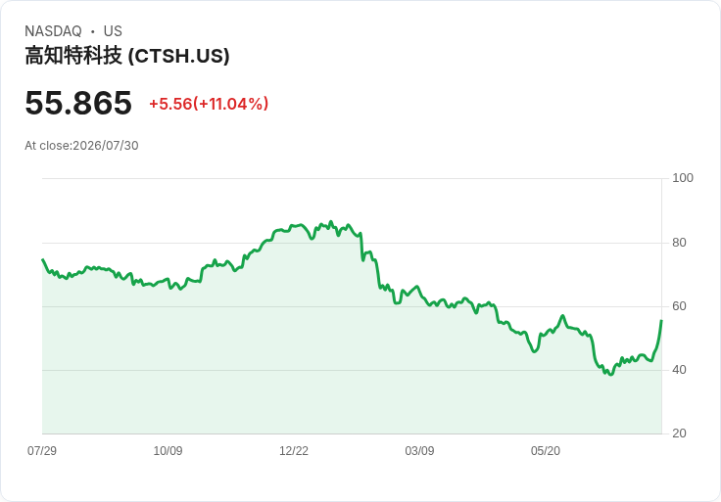Click the 20 price axis label
Screen dimensions: 721x502
point(679,433)
